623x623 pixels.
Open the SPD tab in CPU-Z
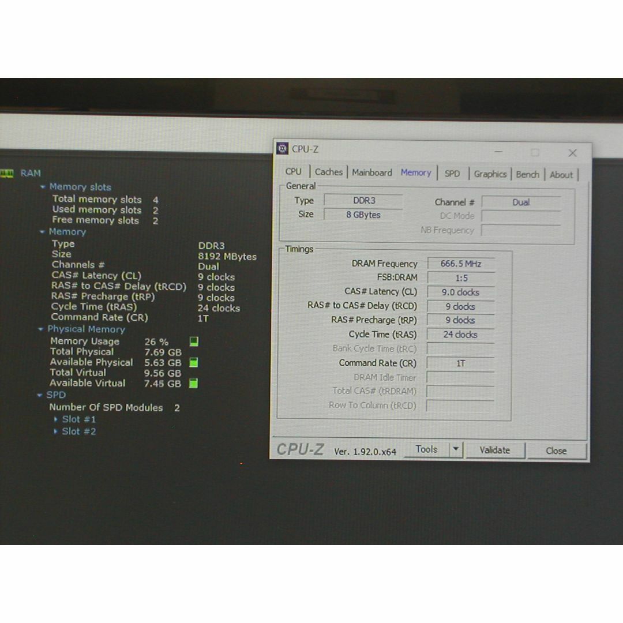(452, 174)
